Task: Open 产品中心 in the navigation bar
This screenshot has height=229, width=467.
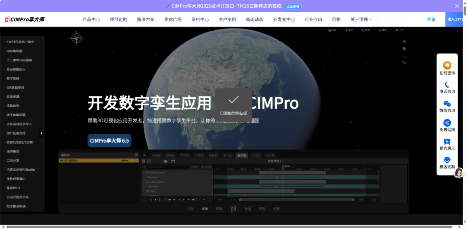Action: tap(91, 19)
